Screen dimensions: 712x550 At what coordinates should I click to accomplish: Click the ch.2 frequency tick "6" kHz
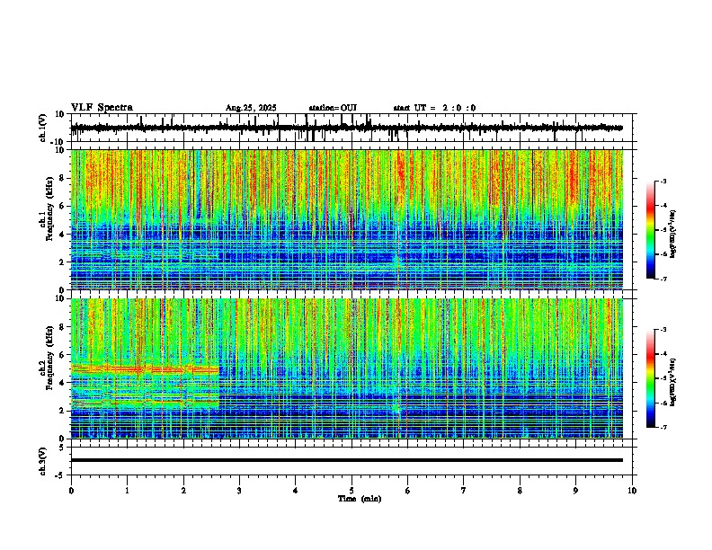click(x=63, y=355)
